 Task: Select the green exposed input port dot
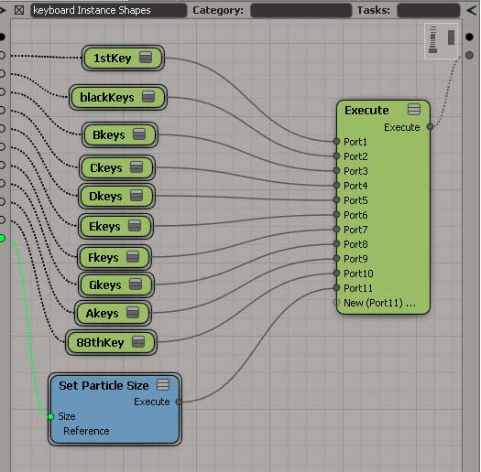pos(2,238)
